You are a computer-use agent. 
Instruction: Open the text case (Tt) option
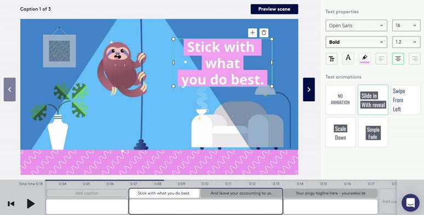[x=331, y=59]
